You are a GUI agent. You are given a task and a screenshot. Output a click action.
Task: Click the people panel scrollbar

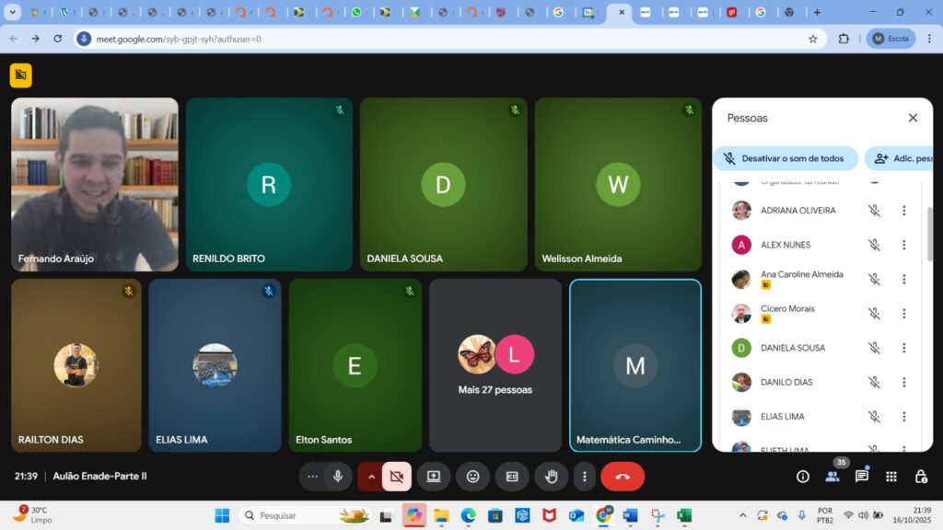tap(929, 235)
